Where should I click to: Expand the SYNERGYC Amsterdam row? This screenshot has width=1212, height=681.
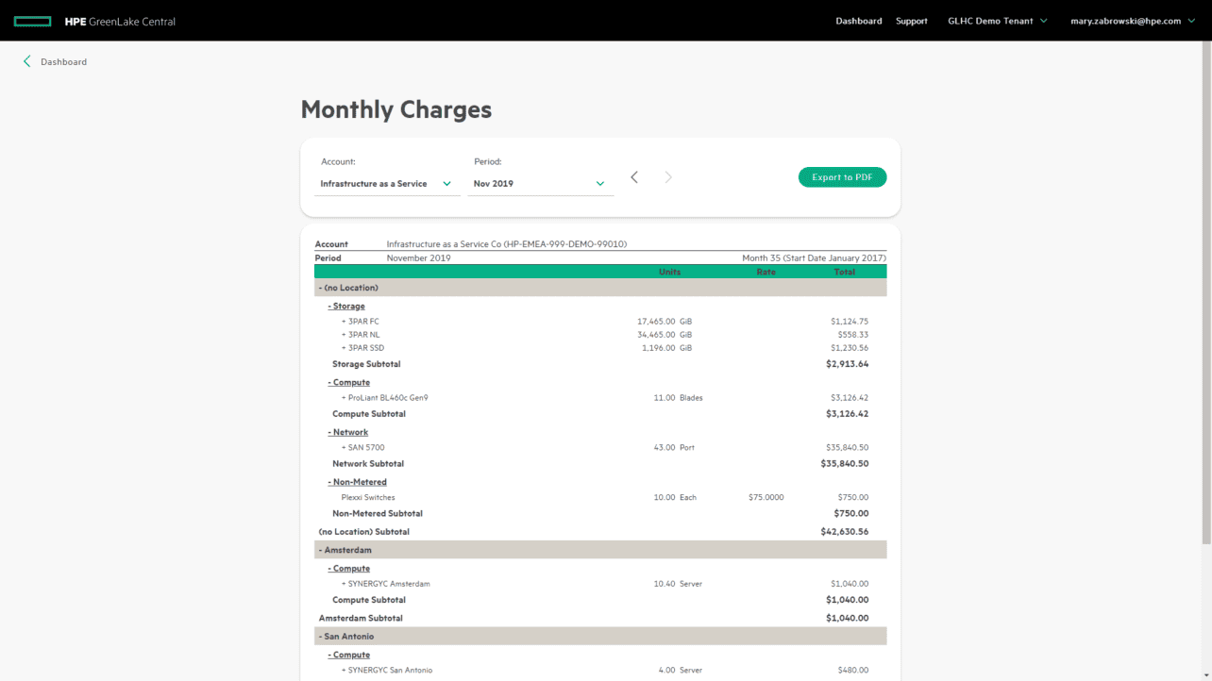(x=385, y=584)
